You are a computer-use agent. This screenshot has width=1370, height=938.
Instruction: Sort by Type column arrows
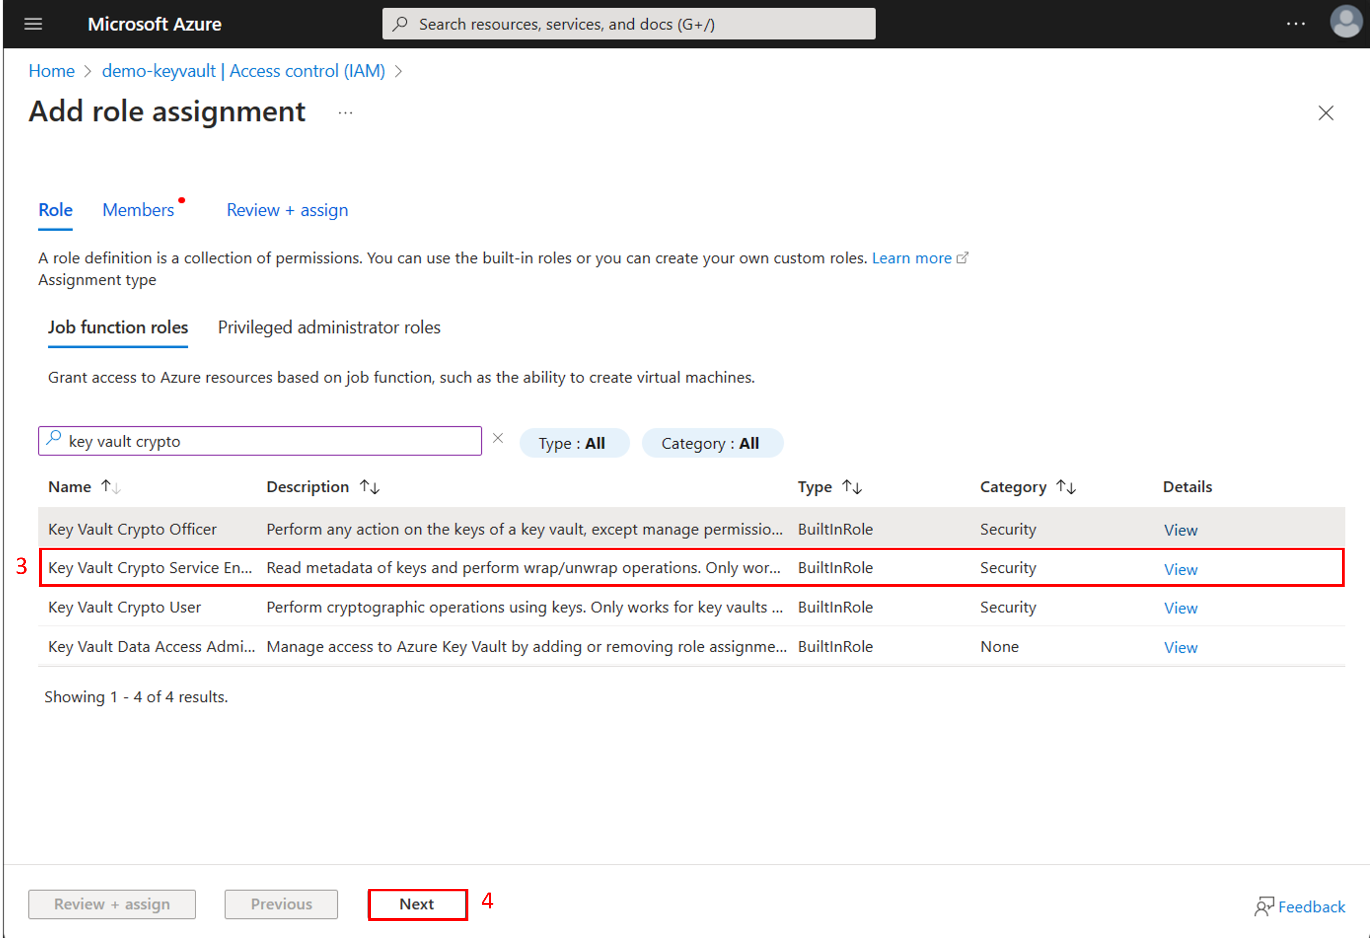(852, 487)
